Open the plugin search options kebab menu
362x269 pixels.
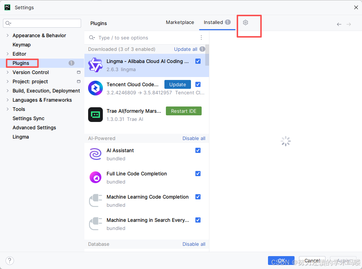pos(201,38)
